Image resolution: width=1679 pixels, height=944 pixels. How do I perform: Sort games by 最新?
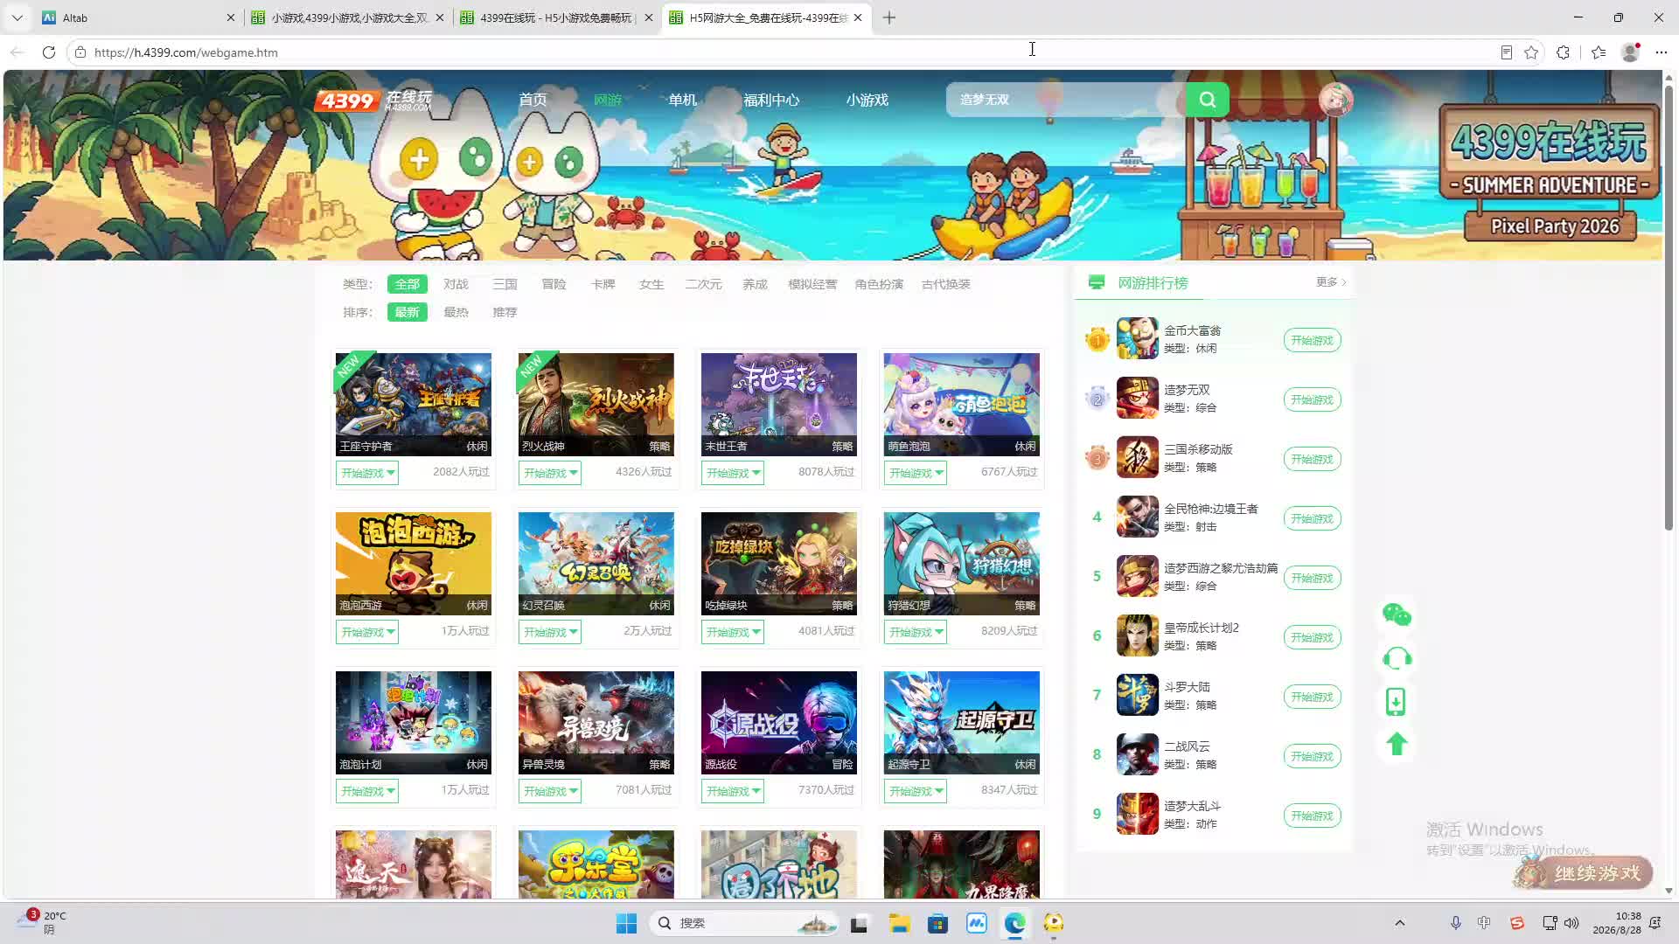407,312
